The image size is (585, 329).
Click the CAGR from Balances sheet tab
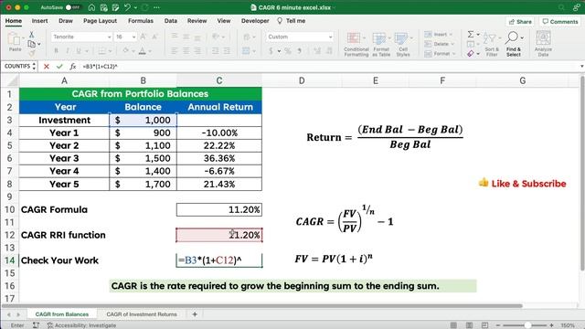pos(62,314)
